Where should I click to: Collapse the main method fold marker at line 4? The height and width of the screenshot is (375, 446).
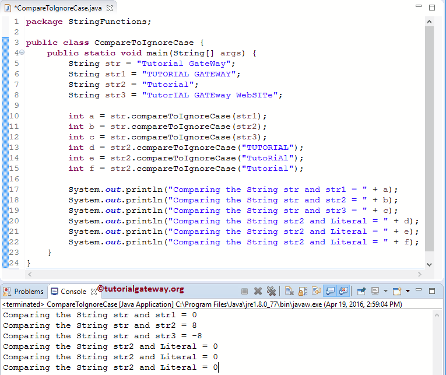[22, 52]
